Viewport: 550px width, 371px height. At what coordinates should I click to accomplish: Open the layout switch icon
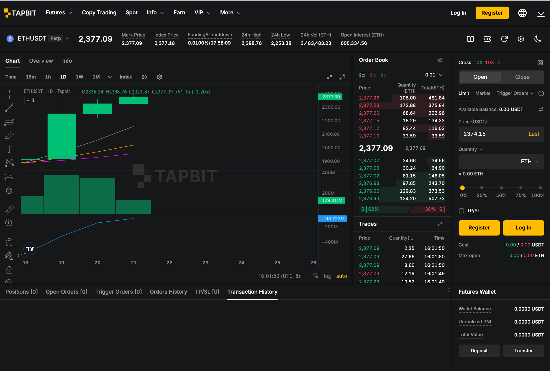[x=470, y=39]
